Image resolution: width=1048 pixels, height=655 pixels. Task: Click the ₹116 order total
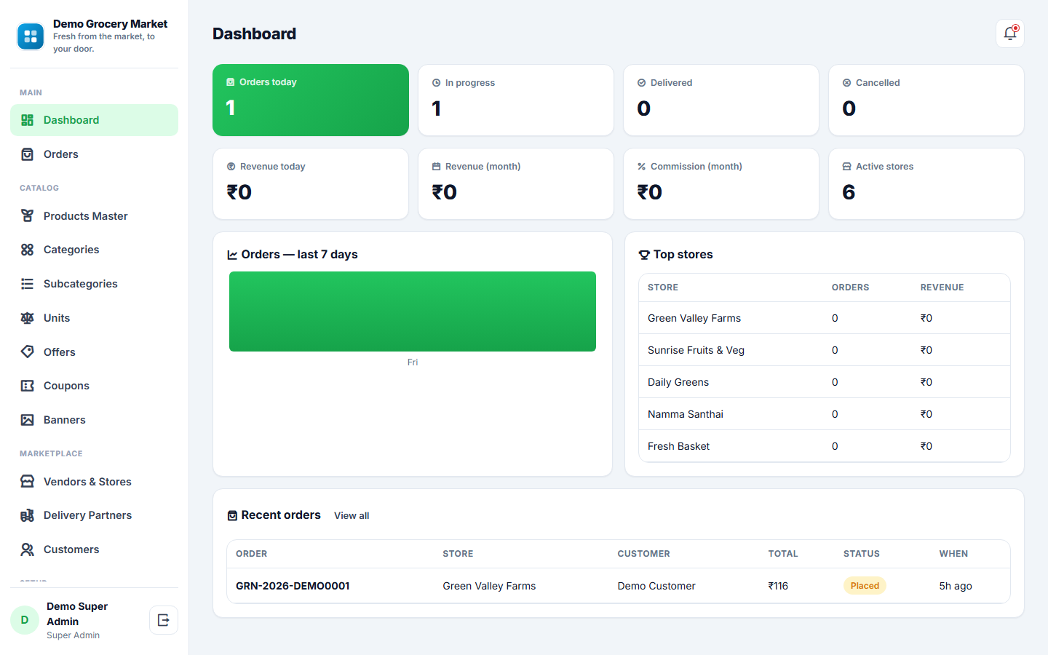[x=778, y=586]
